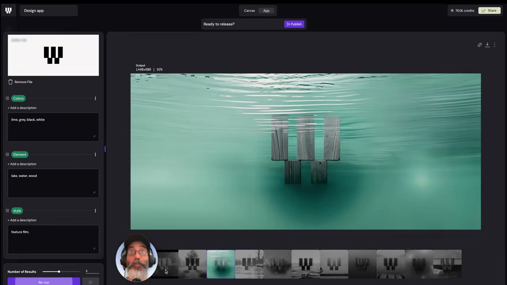Add a description under Colors
Screen dimensions: 507x285
pyautogui.click(x=22, y=108)
